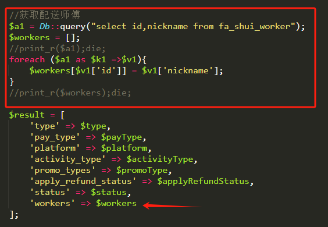Click the $platform variable value
The height and width of the screenshot is (227, 328).
tap(124, 148)
